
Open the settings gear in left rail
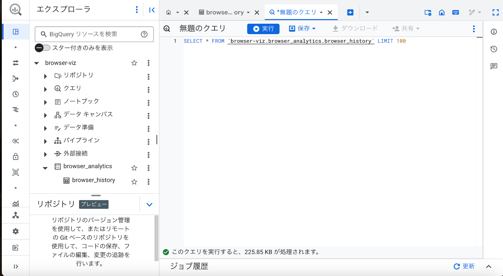[x=15, y=231]
